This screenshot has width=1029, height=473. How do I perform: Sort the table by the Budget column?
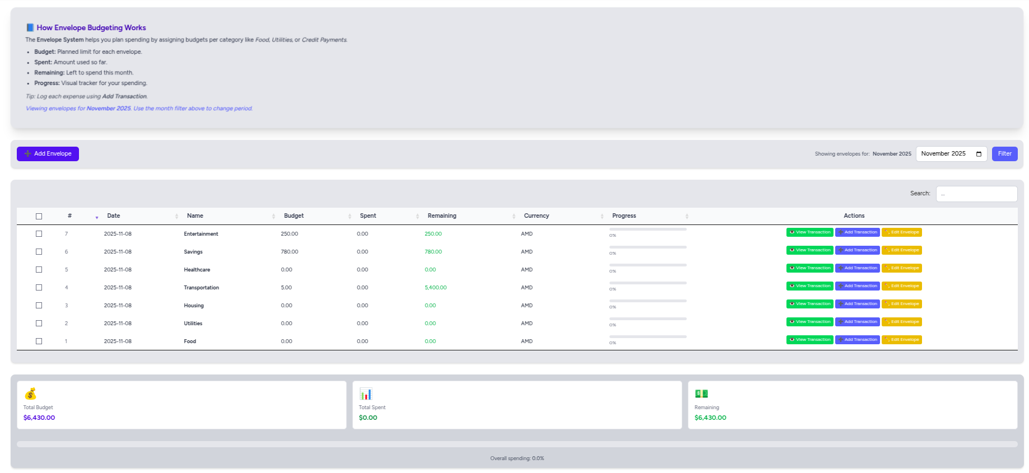click(294, 216)
